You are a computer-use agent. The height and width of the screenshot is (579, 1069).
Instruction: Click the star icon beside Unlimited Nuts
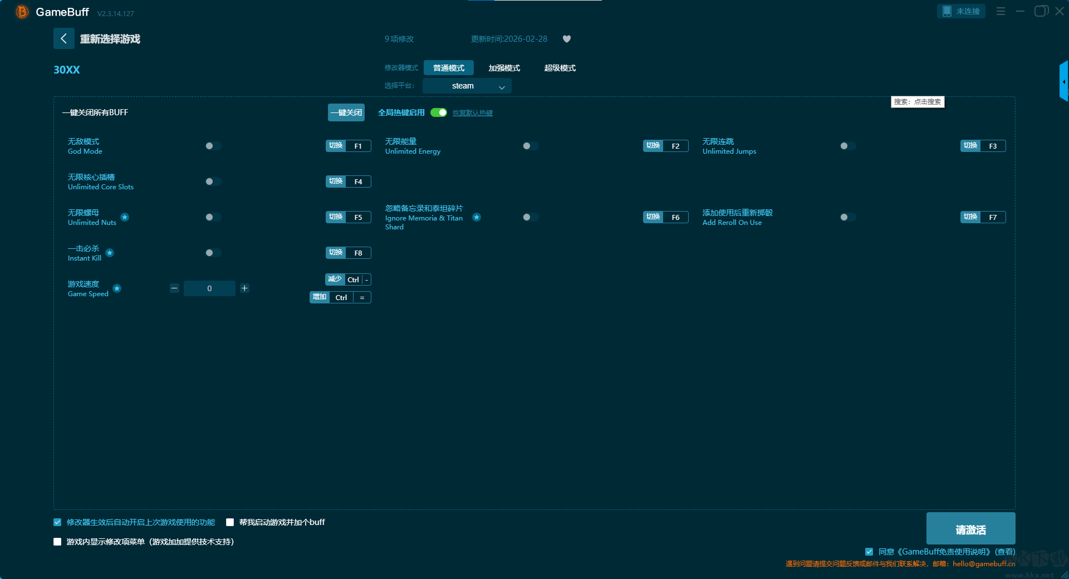[125, 217]
